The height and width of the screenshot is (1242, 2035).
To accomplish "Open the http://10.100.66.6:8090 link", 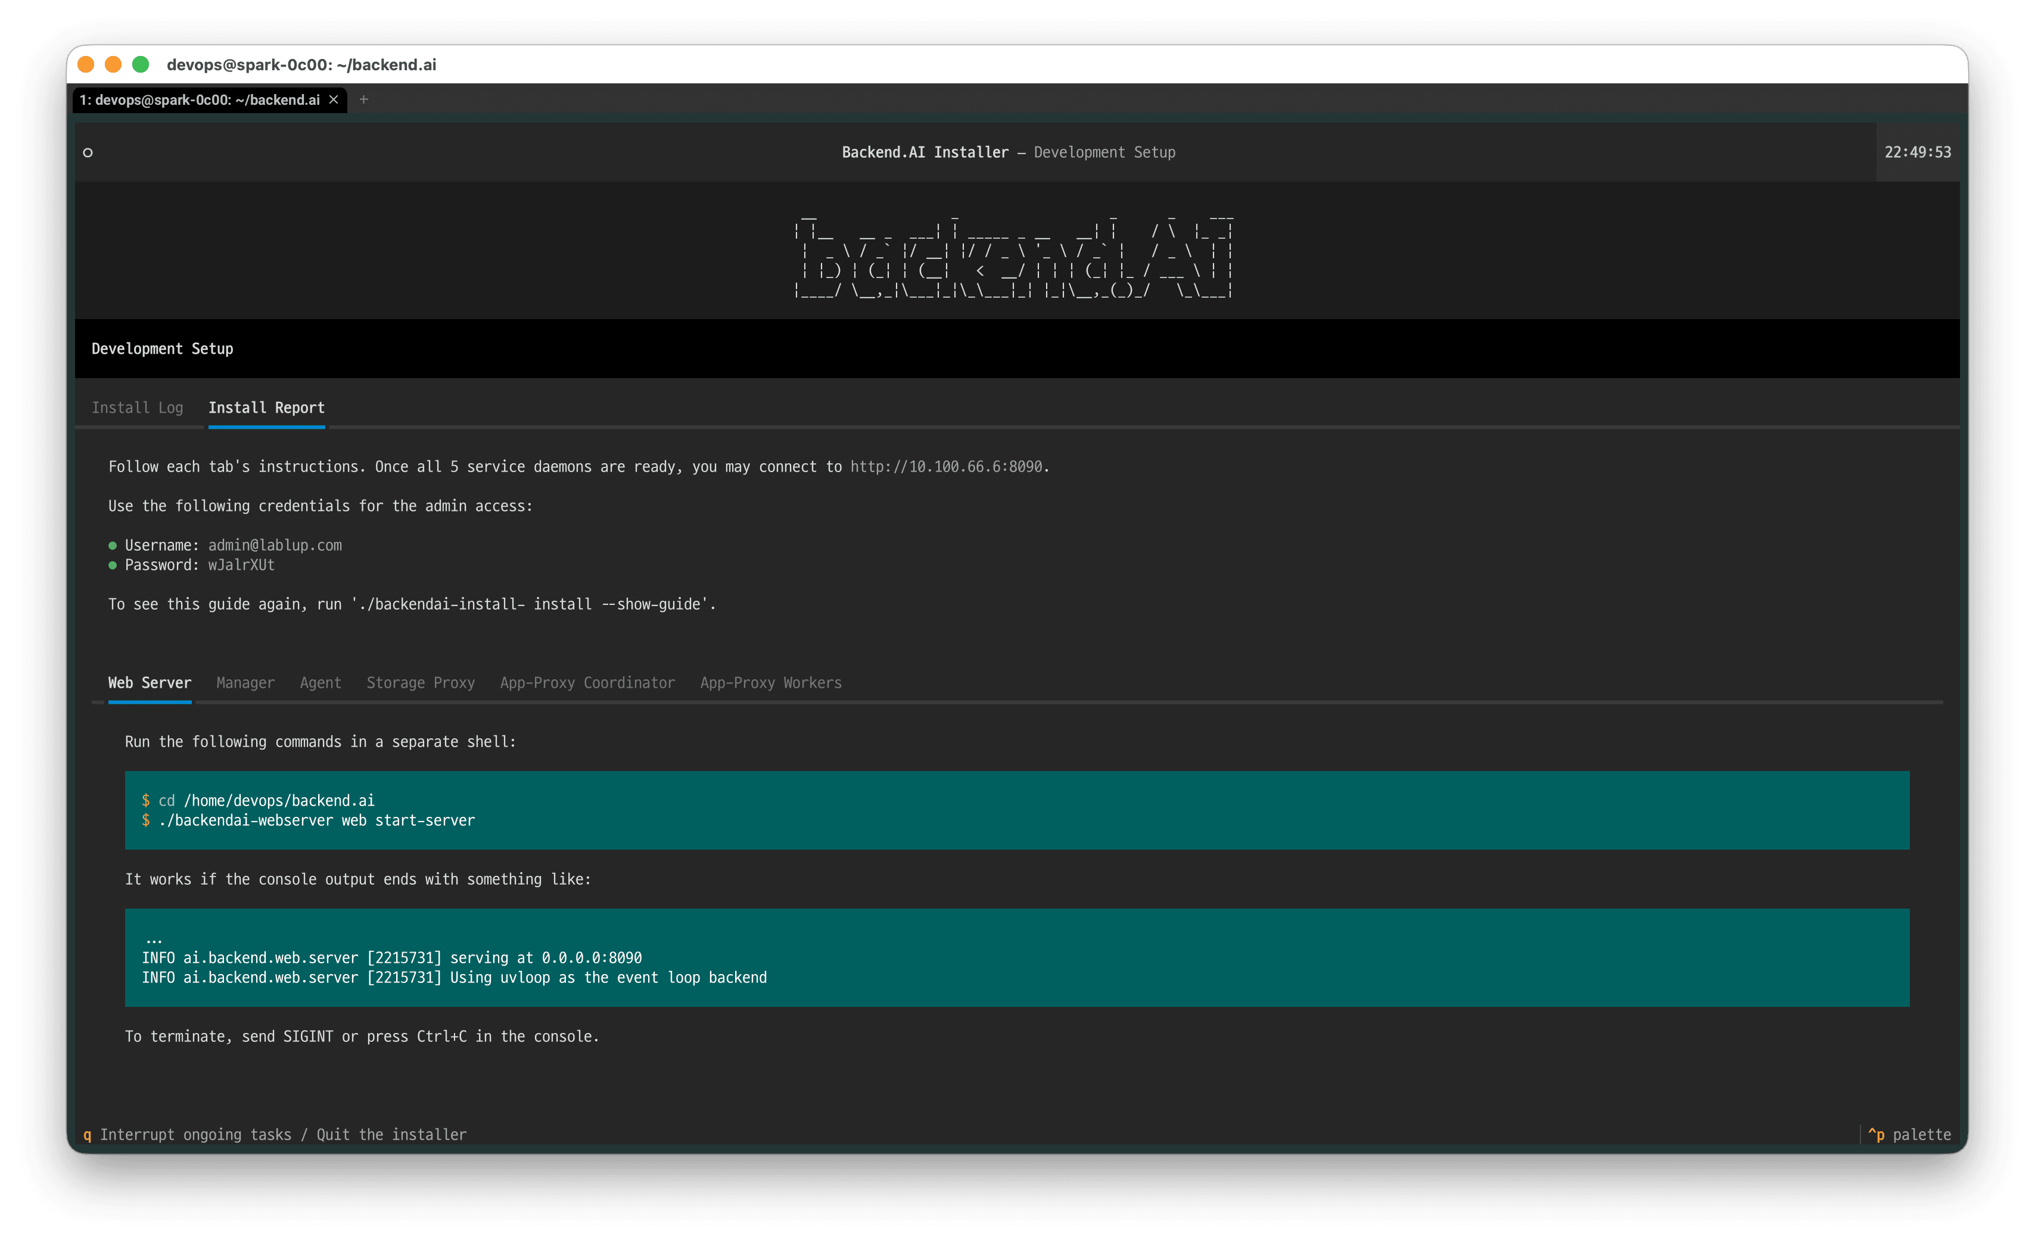I will [x=947, y=466].
